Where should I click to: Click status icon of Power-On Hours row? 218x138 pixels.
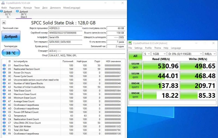pos(4,73)
